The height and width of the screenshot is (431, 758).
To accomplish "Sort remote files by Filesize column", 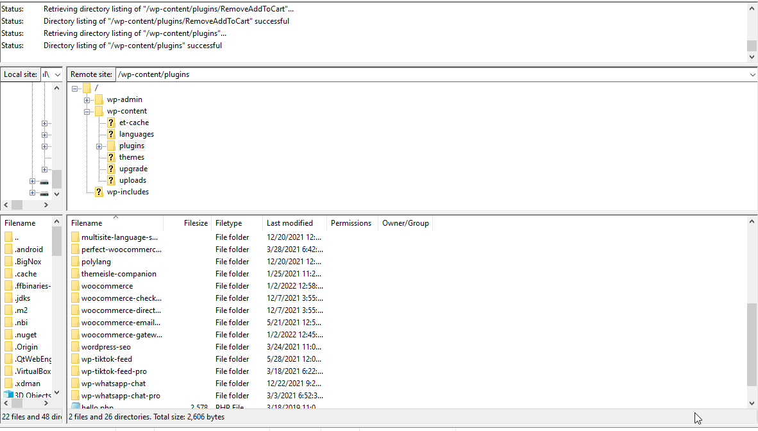I will [187, 223].
